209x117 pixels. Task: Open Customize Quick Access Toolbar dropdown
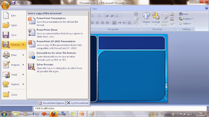click(31, 3)
